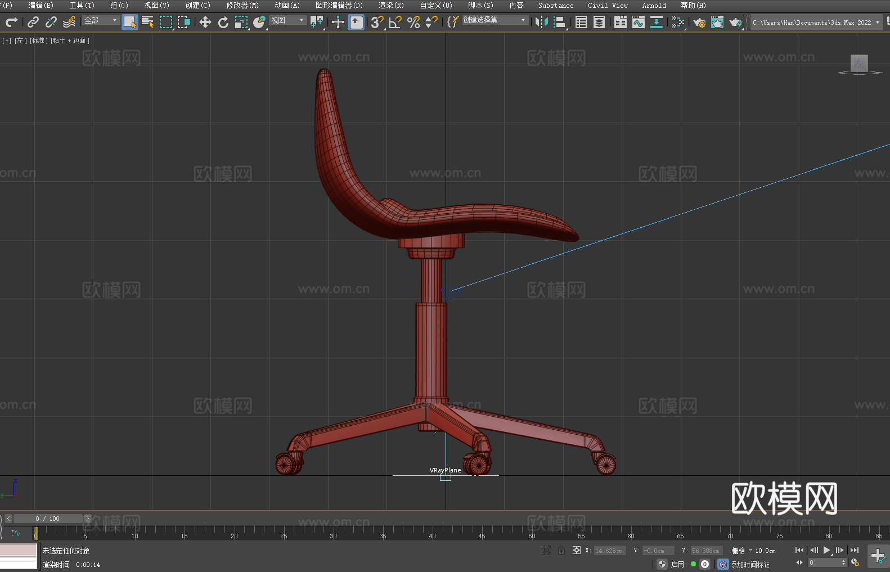Viewport: 890px width, 572px height.
Task: Open the Material Editor icon
Action: [678, 22]
